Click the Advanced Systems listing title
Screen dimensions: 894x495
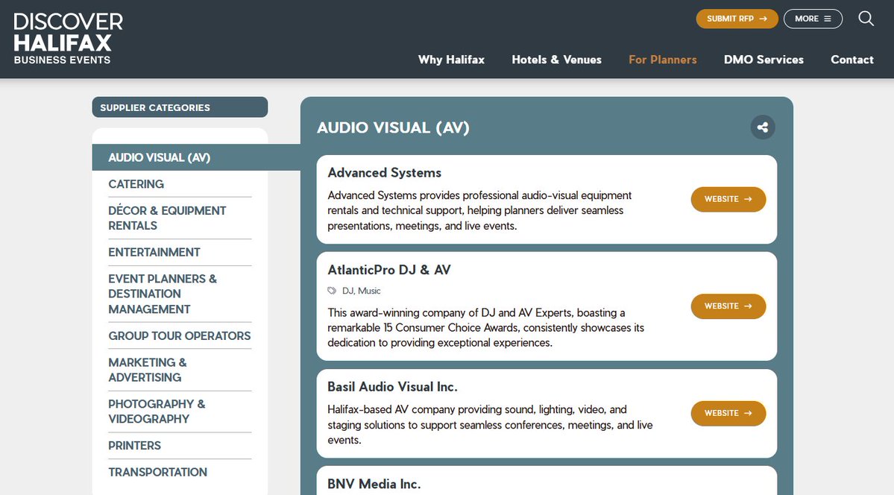tap(384, 173)
